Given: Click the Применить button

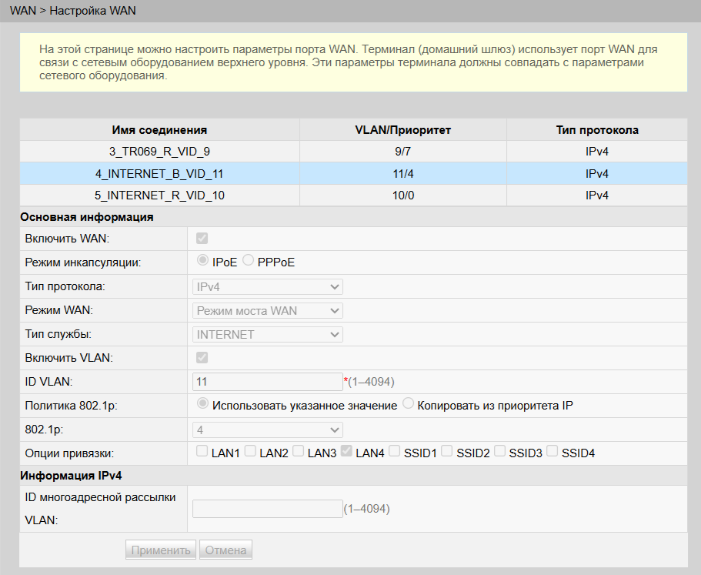Looking at the screenshot, I should coord(161,550).
